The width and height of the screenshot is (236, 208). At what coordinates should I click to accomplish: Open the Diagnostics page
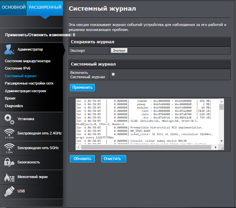[14, 106]
